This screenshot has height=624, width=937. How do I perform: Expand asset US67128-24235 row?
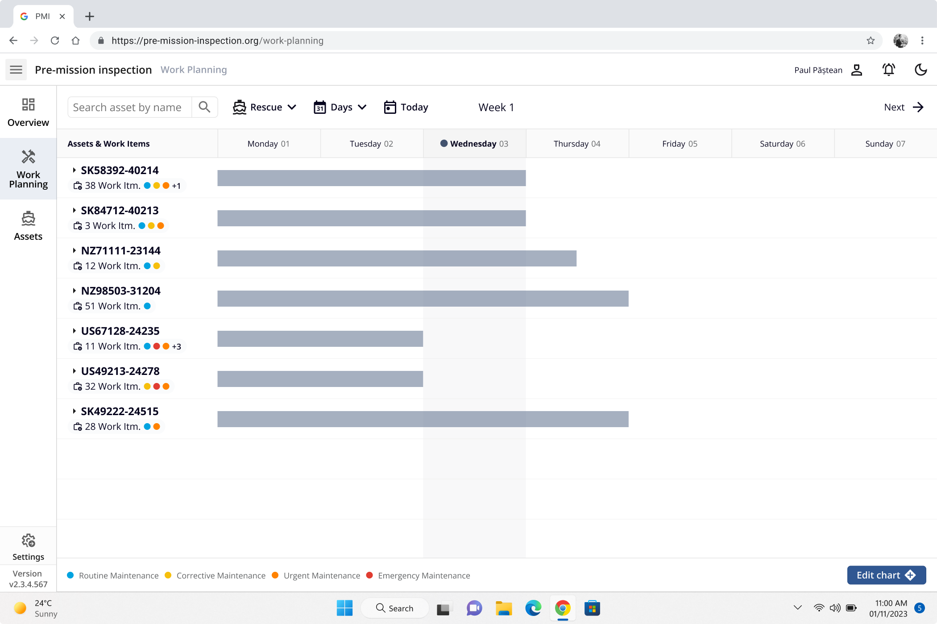(x=74, y=331)
